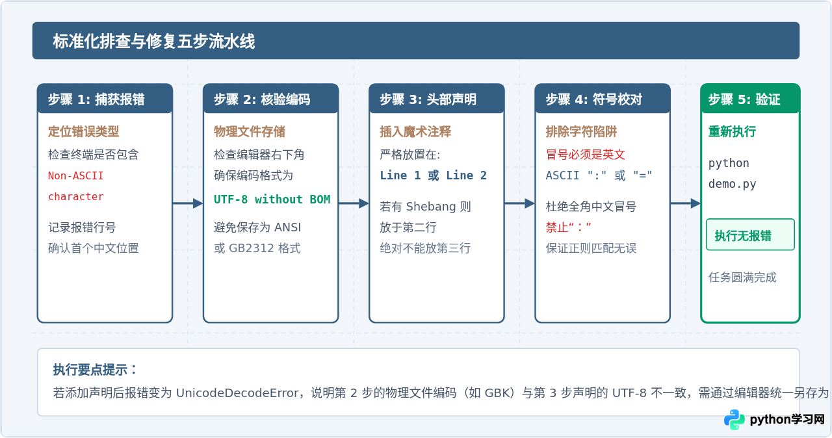Click the line '杜绝全角中文冒号'
This screenshot has width=832, height=438.
pos(591,207)
